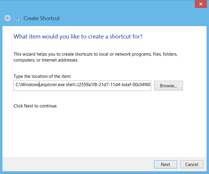
Task: Click the small shortcut icon beside Create Shortcut
Action: pos(17,19)
